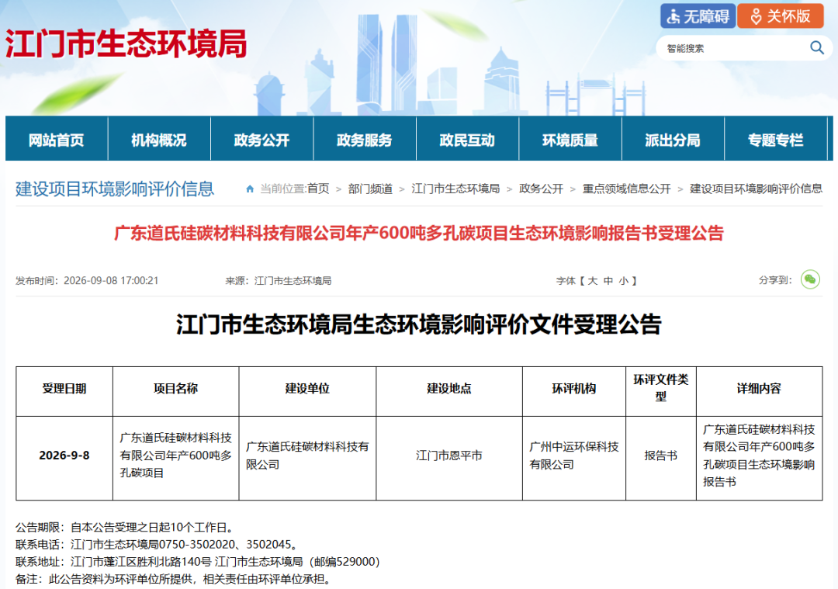
Task: Open 重点领域信息公开 breadcrumb link
Action: click(x=626, y=189)
